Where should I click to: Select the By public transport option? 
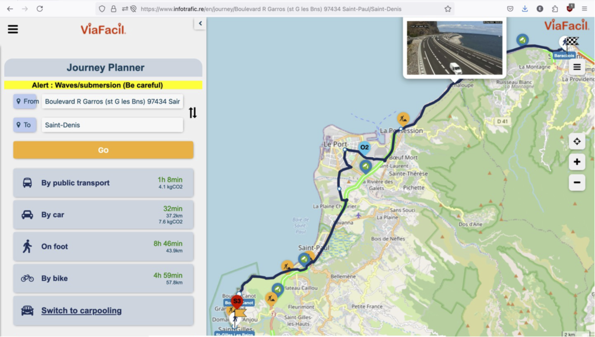pos(103,183)
